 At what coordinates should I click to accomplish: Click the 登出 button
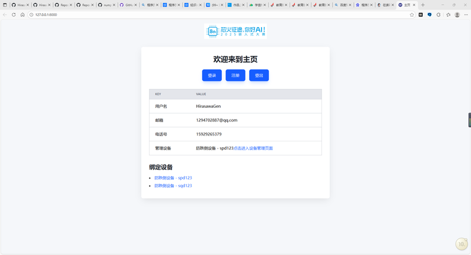[259, 75]
